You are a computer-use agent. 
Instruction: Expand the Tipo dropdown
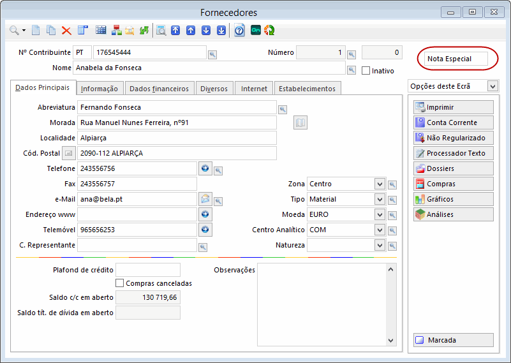[380, 199]
